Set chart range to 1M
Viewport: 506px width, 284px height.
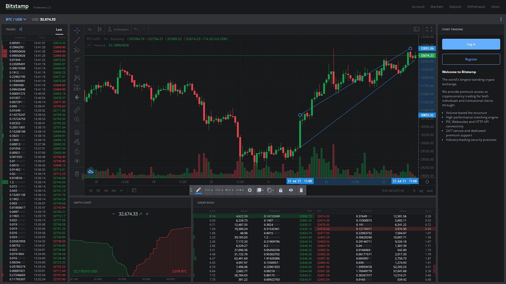pyautogui.click(x=106, y=190)
